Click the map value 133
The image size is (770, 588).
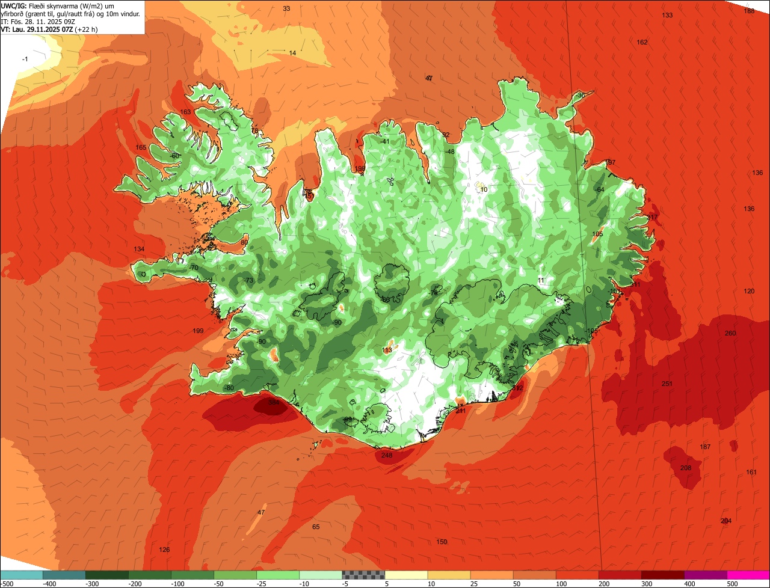(x=667, y=15)
